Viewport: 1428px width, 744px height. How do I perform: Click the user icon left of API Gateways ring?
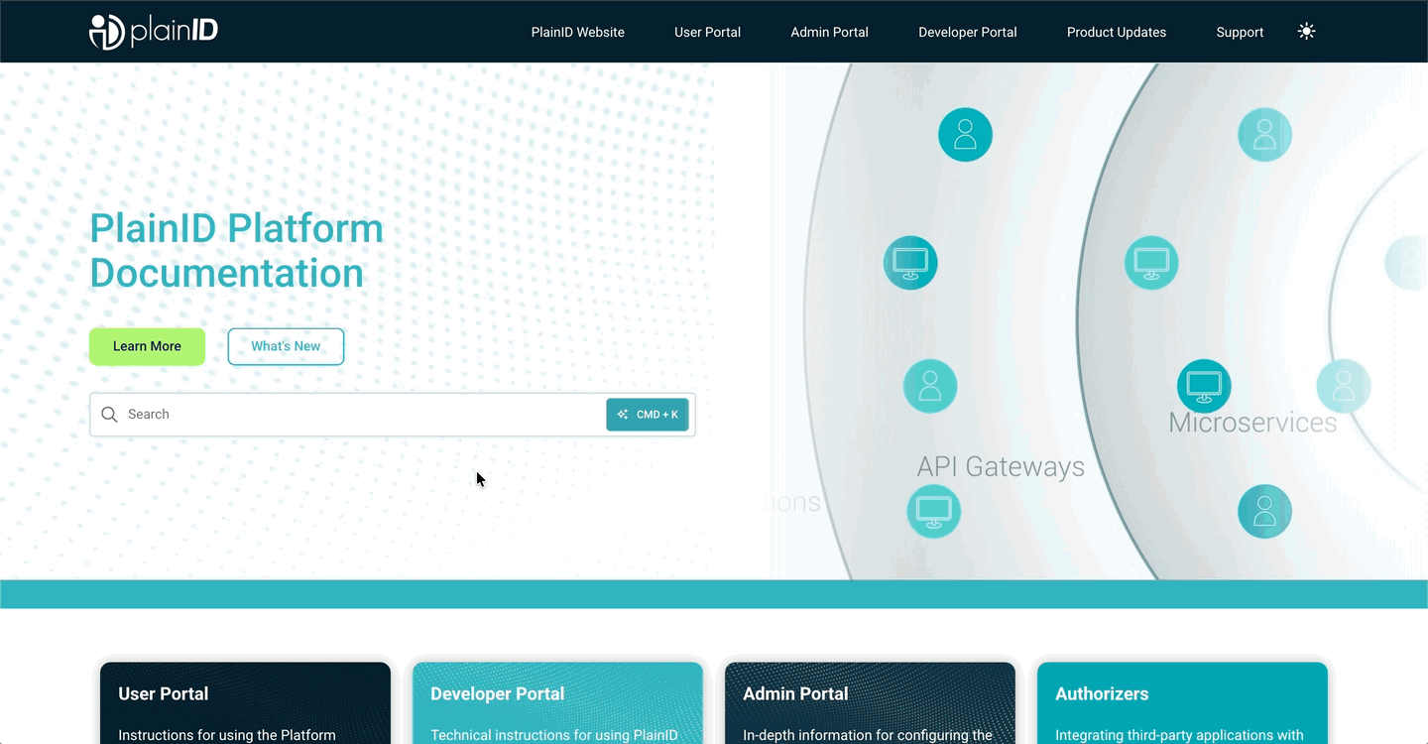[x=929, y=386]
